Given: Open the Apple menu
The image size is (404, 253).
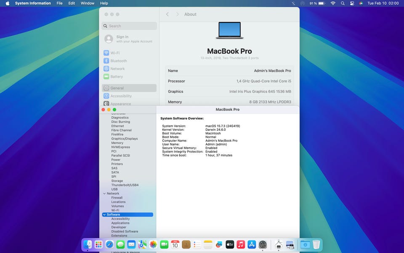Looking at the screenshot, I should (8, 3).
